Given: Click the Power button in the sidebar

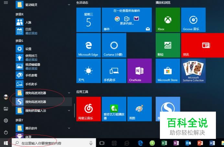Looking at the screenshot, I should pyautogui.click(x=6, y=132).
